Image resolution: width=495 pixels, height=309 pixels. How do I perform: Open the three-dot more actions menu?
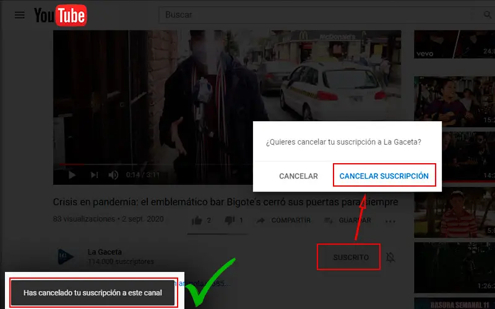pos(390,221)
